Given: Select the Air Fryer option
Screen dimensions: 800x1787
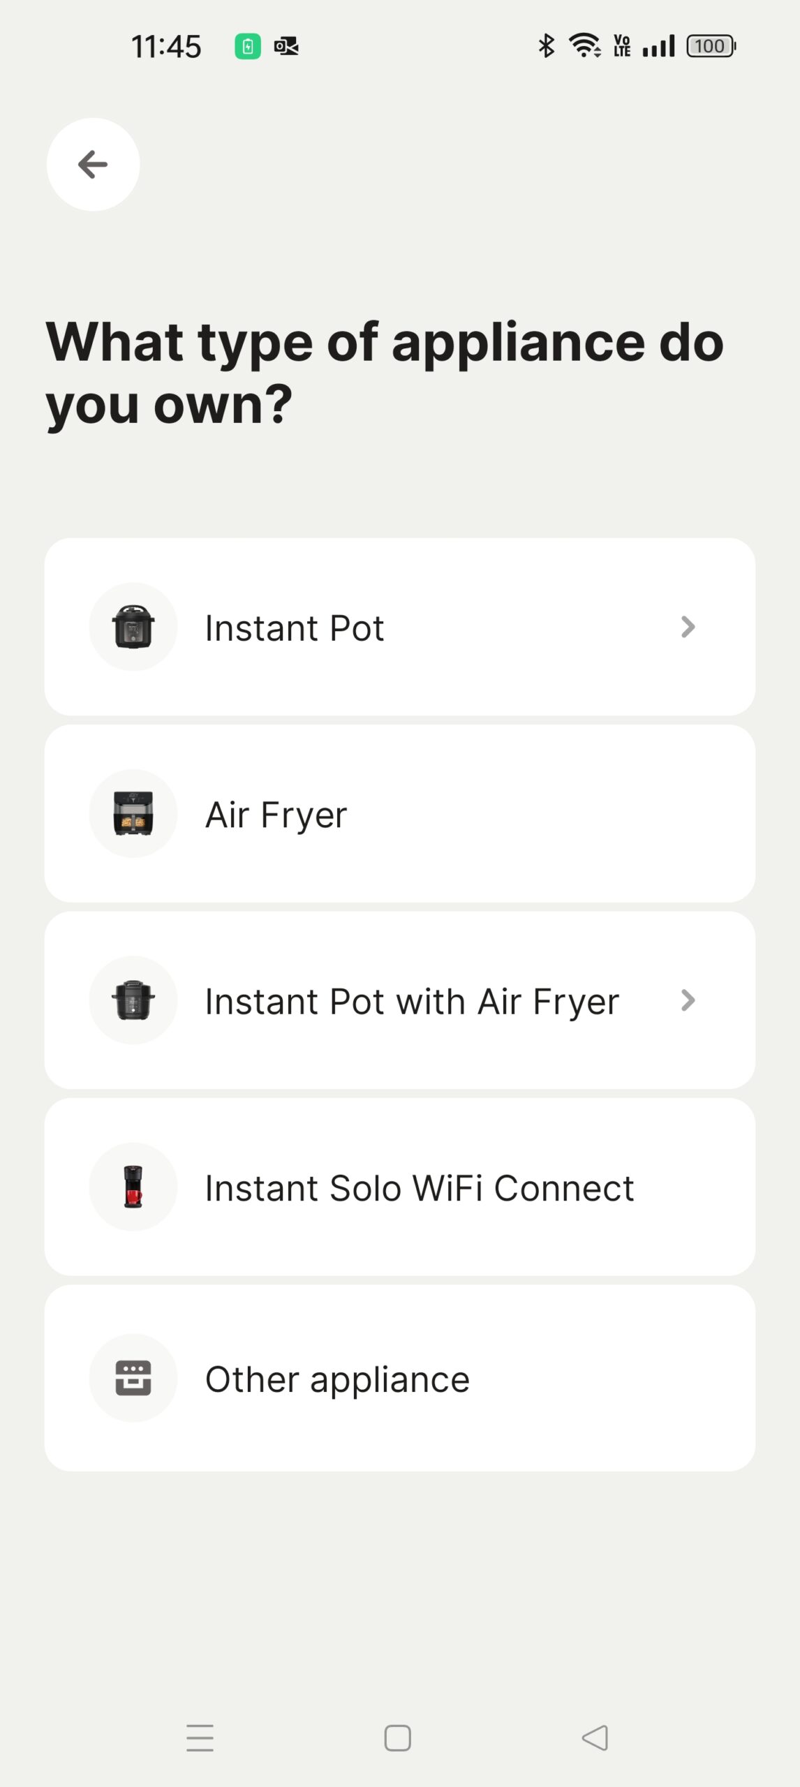Looking at the screenshot, I should tap(399, 813).
